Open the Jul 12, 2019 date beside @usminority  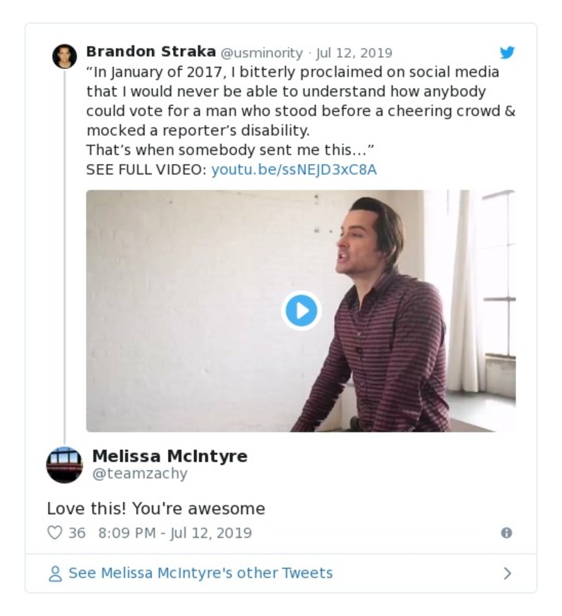click(x=355, y=54)
